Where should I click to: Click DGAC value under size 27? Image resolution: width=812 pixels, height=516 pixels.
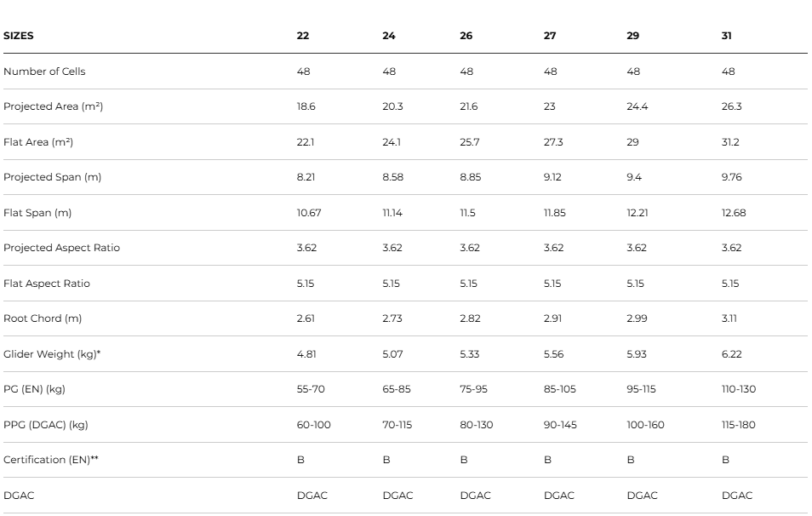click(559, 496)
